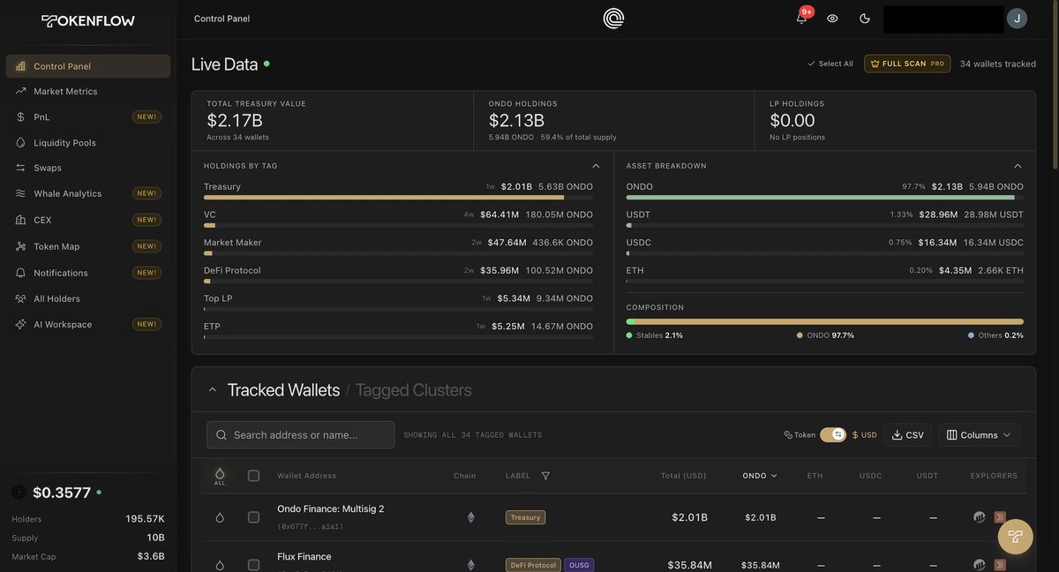Toggle Token/USD display switch

point(833,435)
